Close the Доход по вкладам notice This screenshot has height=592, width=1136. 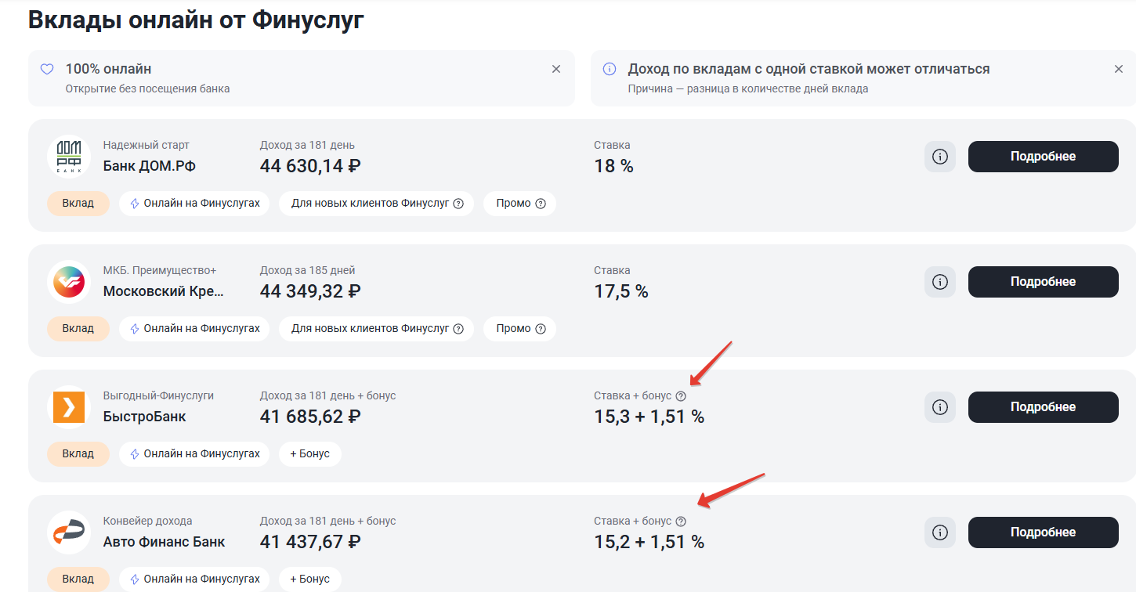tap(1119, 69)
